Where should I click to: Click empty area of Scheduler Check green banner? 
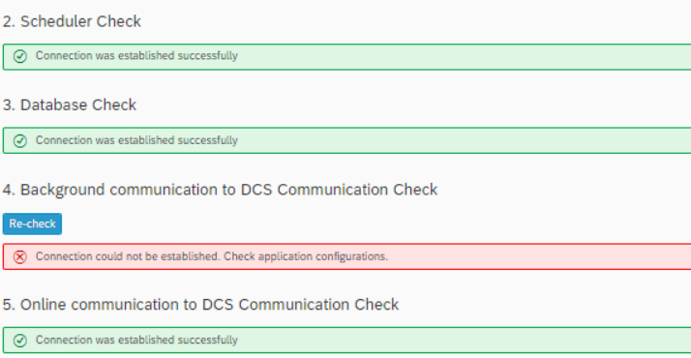[x=463, y=56]
